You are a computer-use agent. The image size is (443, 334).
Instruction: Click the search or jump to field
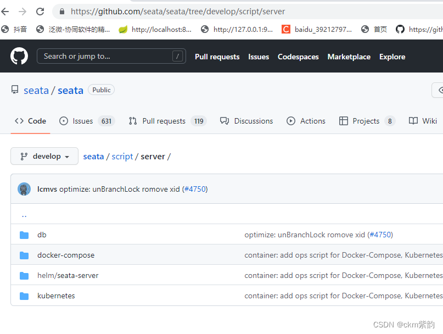(111, 56)
